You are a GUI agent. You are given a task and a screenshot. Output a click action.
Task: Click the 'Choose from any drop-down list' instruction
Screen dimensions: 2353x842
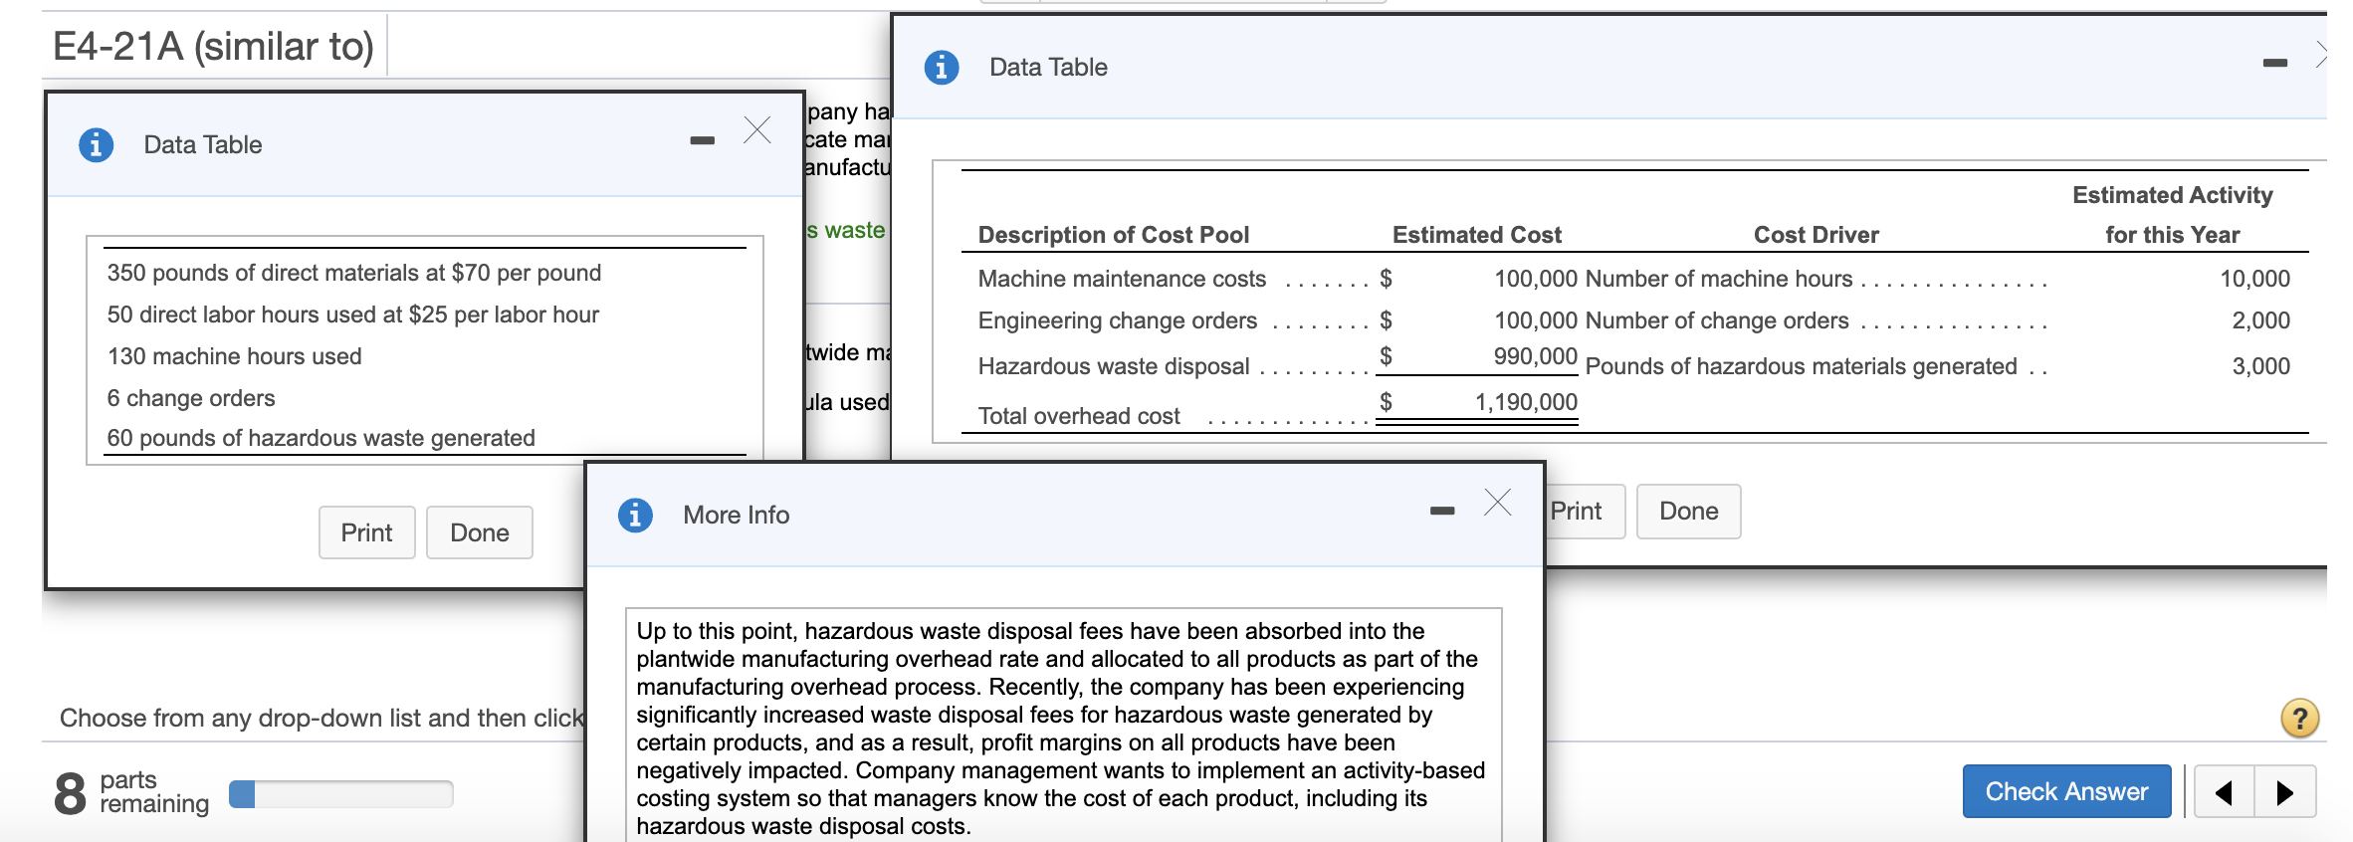(322, 718)
